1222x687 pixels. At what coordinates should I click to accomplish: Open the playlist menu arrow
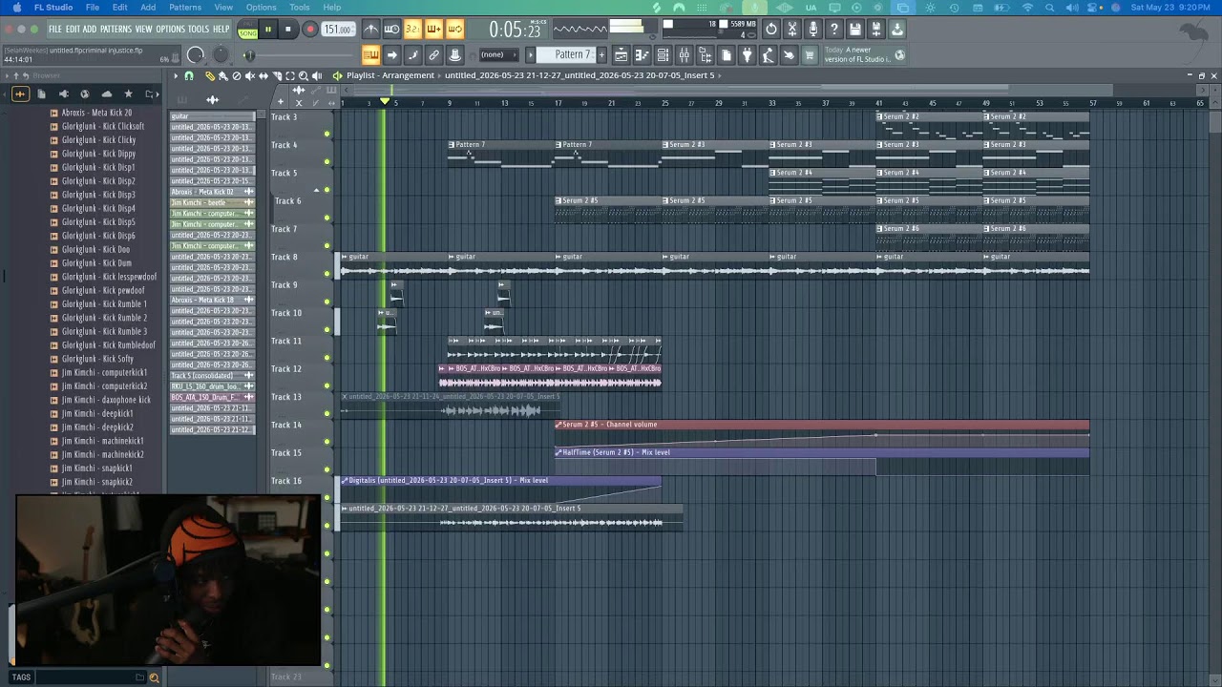176,75
